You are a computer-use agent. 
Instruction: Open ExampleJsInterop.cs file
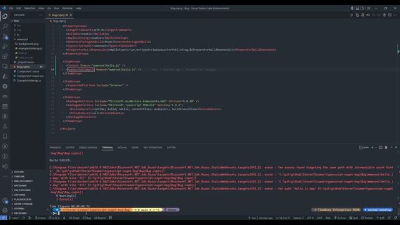[x=29, y=81]
